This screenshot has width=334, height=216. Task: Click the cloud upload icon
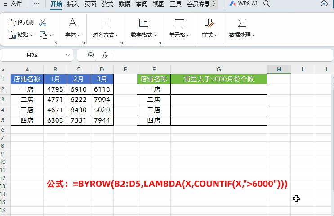click(324, 4)
